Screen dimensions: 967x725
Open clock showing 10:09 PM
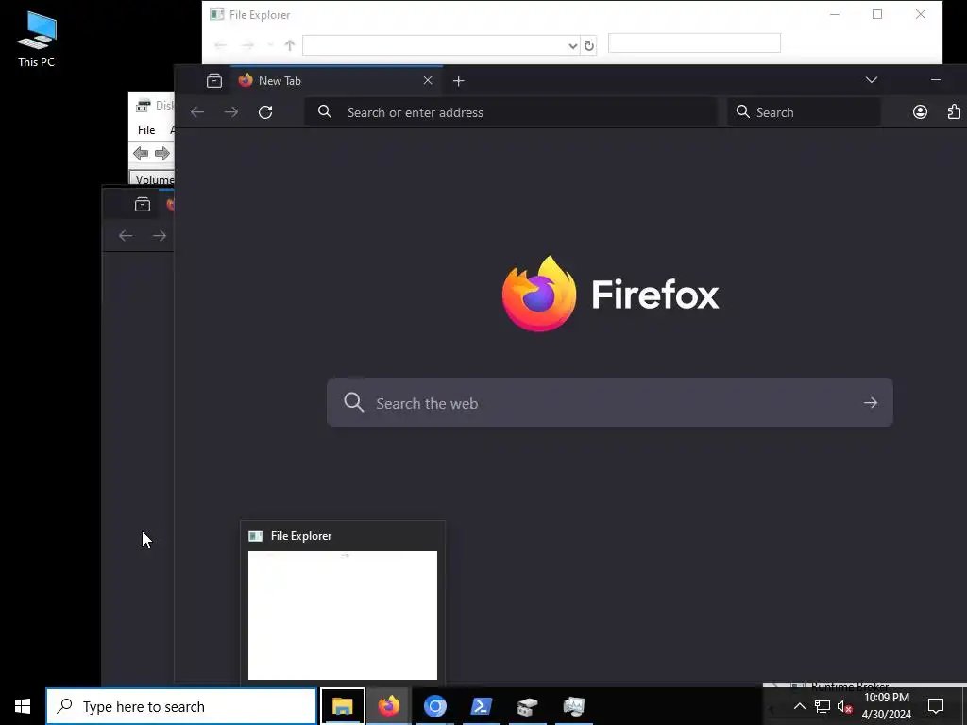coord(886,706)
